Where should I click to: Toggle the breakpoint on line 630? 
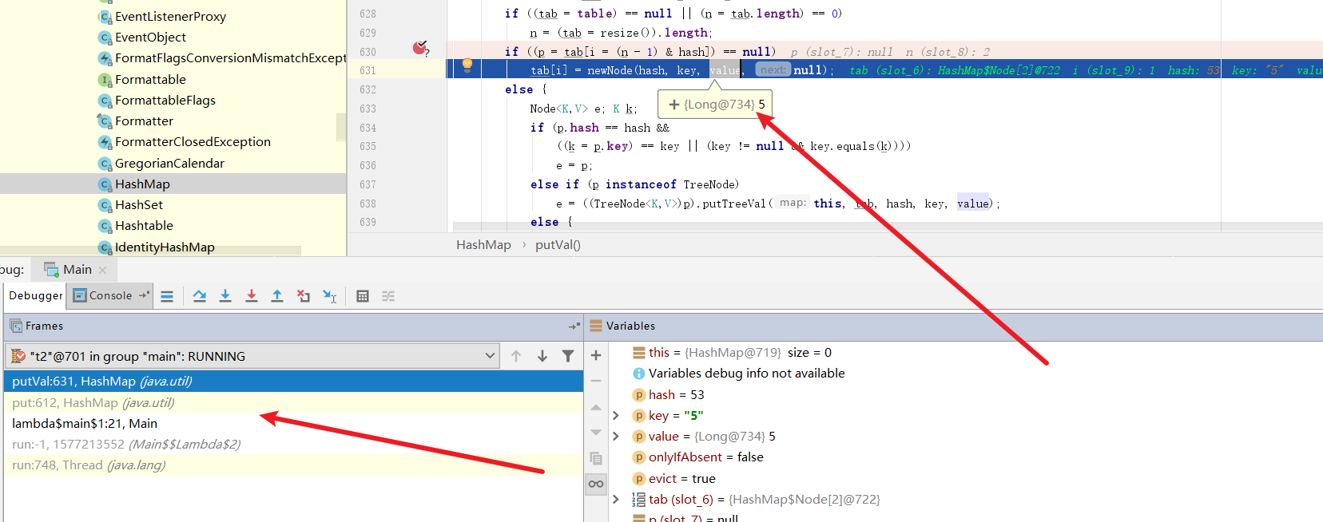(419, 49)
